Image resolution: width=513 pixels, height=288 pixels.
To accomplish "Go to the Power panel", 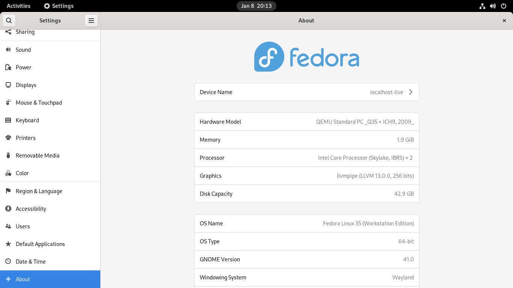I will (x=50, y=67).
